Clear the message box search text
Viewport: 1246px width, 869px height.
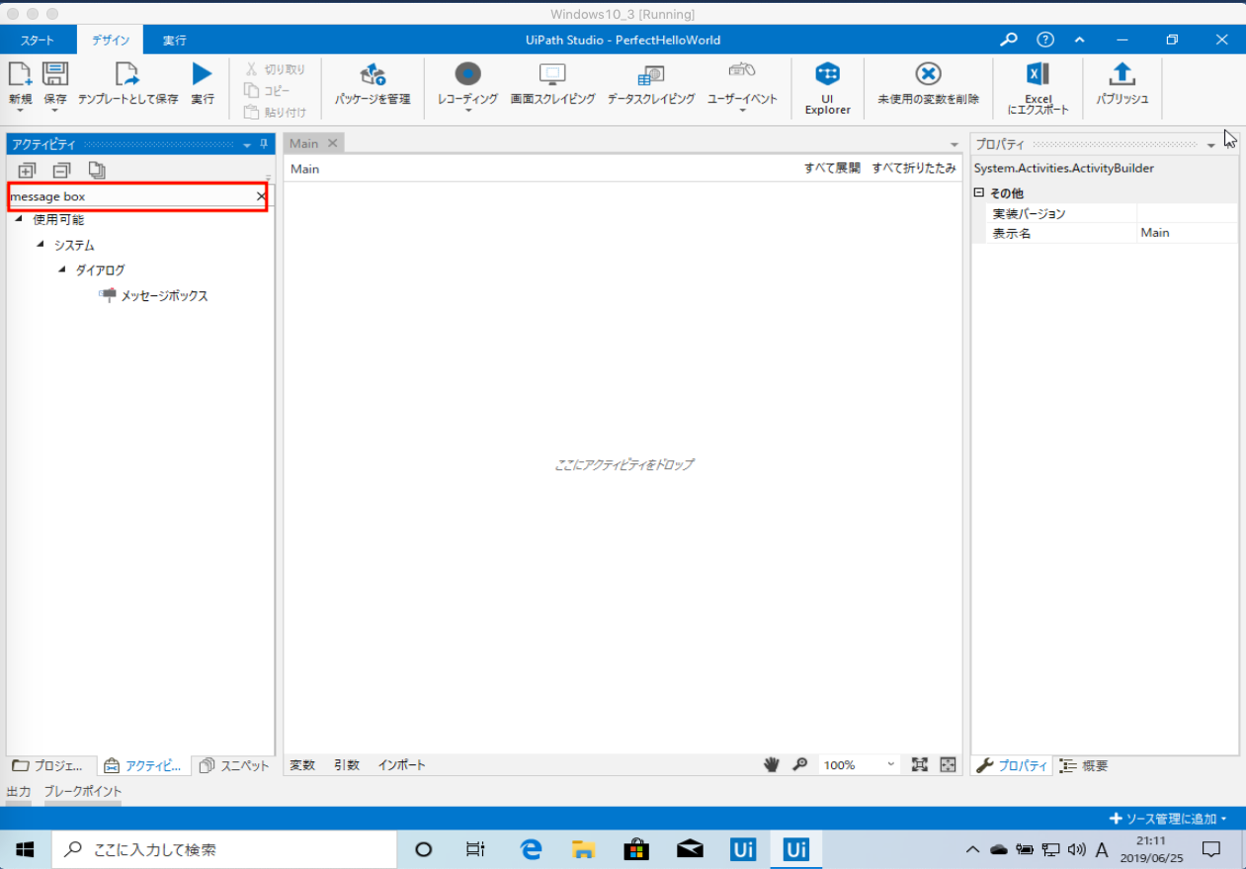(x=261, y=197)
